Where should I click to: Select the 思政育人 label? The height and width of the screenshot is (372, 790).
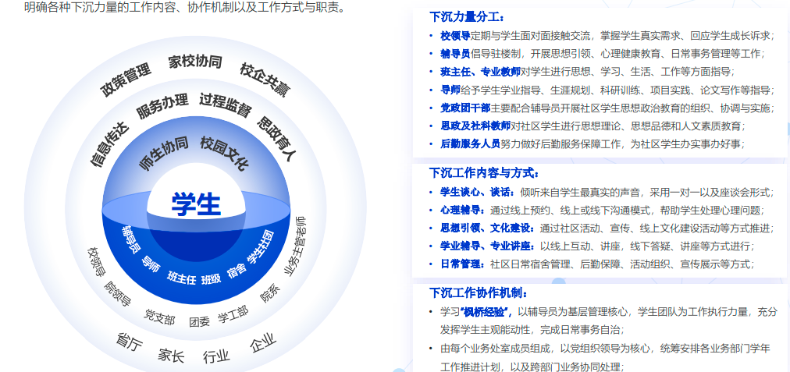(276, 139)
